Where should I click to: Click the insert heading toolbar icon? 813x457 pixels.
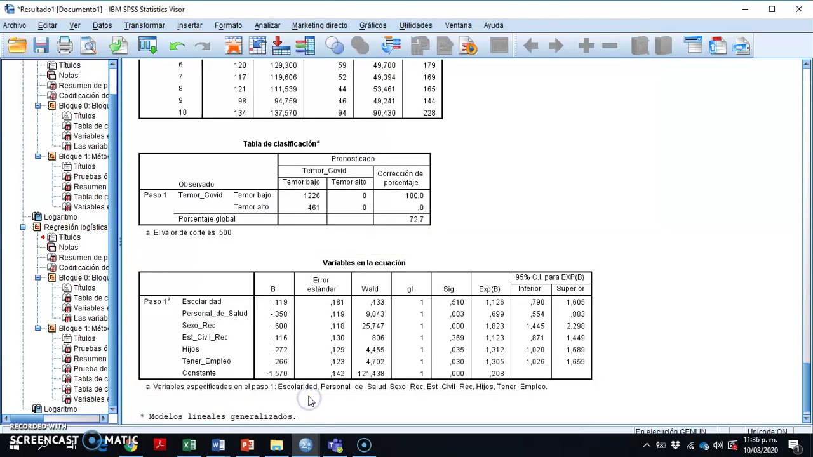pos(694,45)
